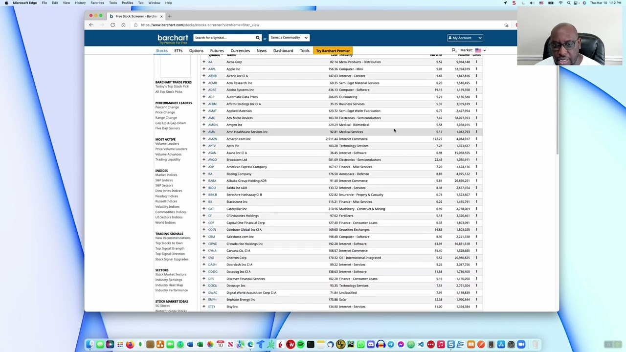Open the ETFs navigation tab

(x=178, y=51)
